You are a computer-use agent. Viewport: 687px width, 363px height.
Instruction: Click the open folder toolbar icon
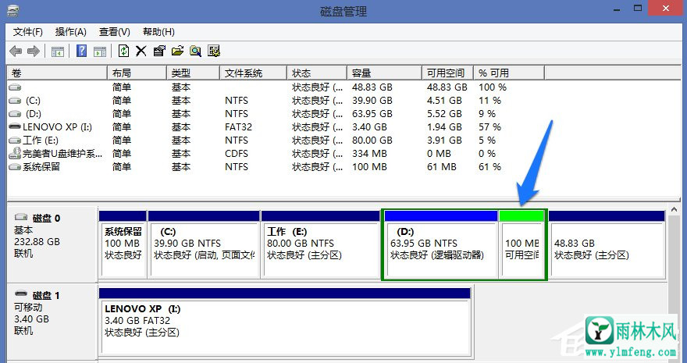tap(177, 51)
